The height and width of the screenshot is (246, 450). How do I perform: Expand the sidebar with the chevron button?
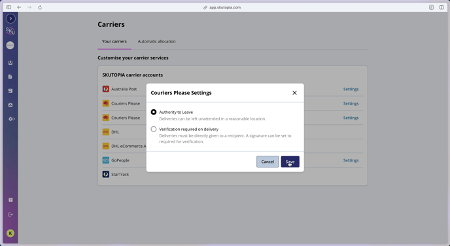[10, 19]
